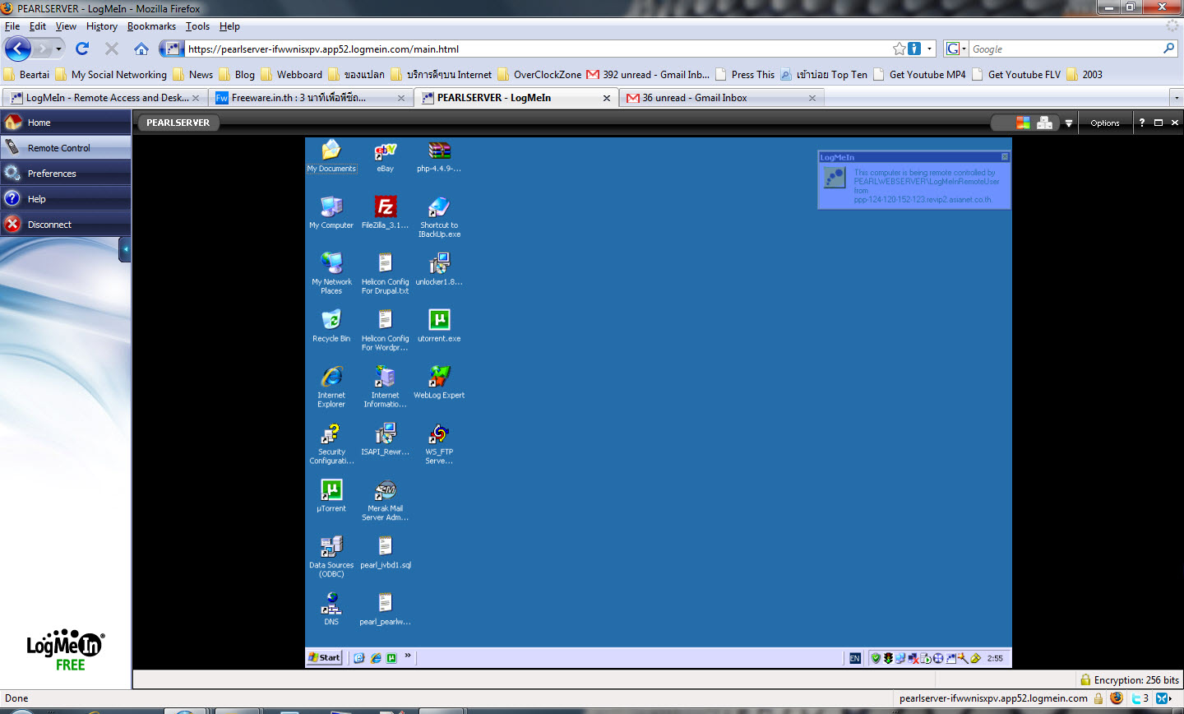Select My Computer on remote desktop
Image resolution: width=1184 pixels, height=714 pixels.
click(331, 212)
